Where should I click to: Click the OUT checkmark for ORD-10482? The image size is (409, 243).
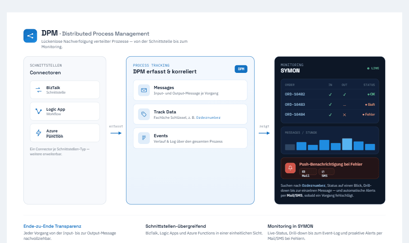[x=344, y=94]
